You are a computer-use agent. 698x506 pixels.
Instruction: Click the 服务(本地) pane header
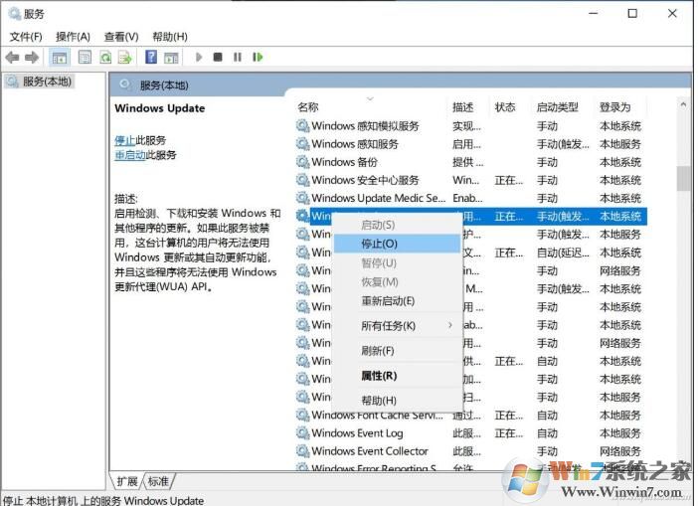click(164, 85)
